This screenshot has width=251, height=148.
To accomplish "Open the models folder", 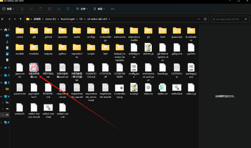I will click(20, 48).
